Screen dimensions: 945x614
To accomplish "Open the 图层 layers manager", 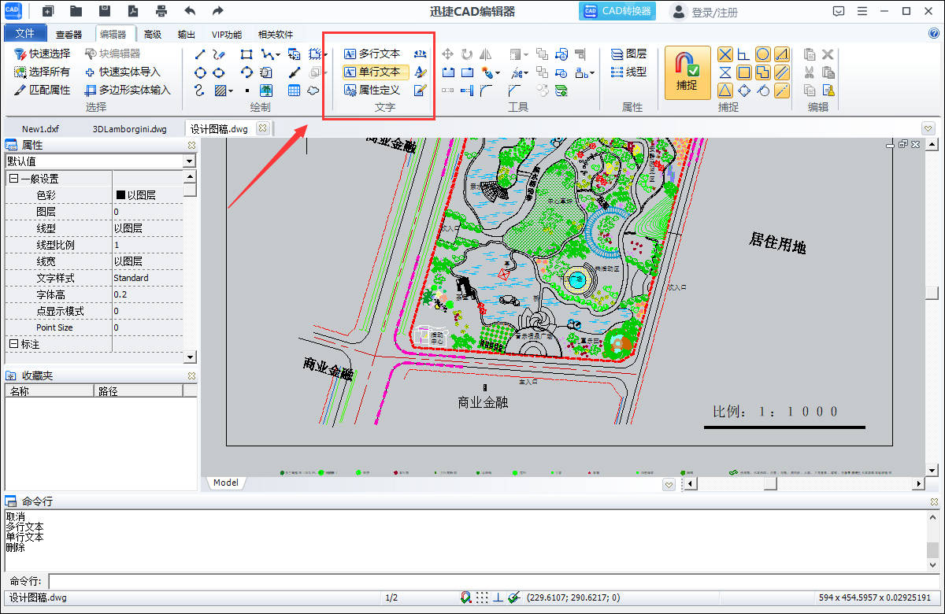I will pos(628,54).
